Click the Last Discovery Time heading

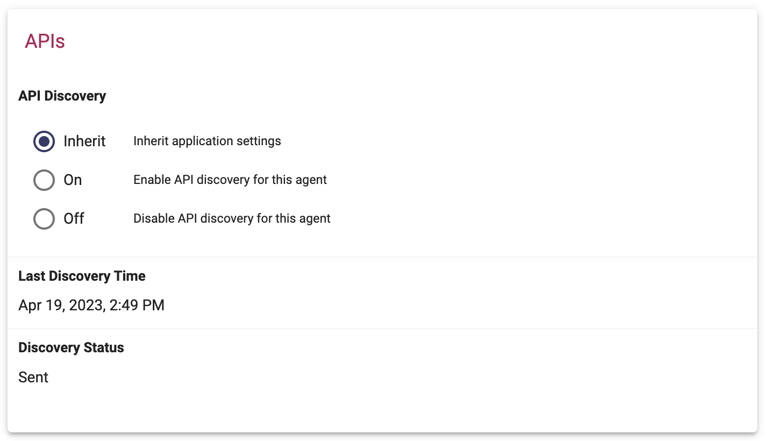82,276
